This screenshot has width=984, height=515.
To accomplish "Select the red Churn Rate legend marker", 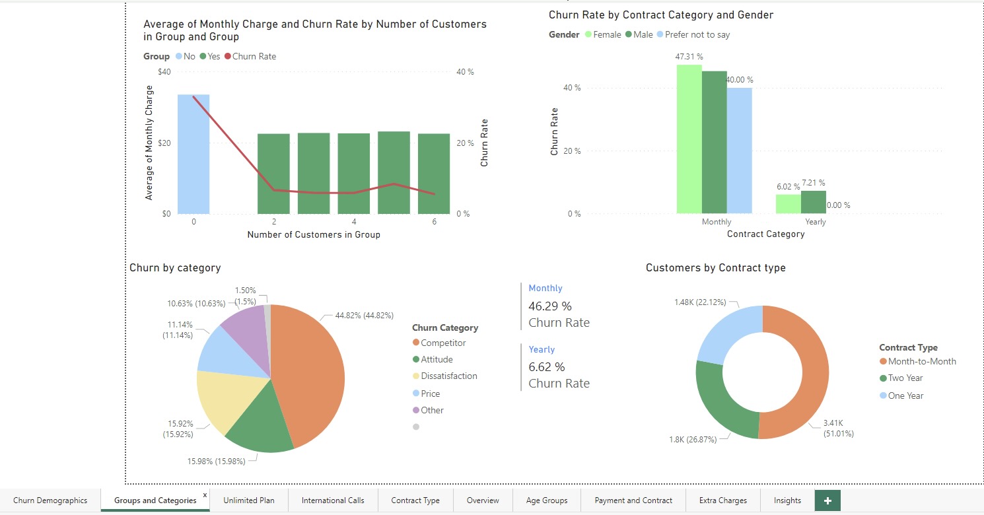I will (229, 56).
